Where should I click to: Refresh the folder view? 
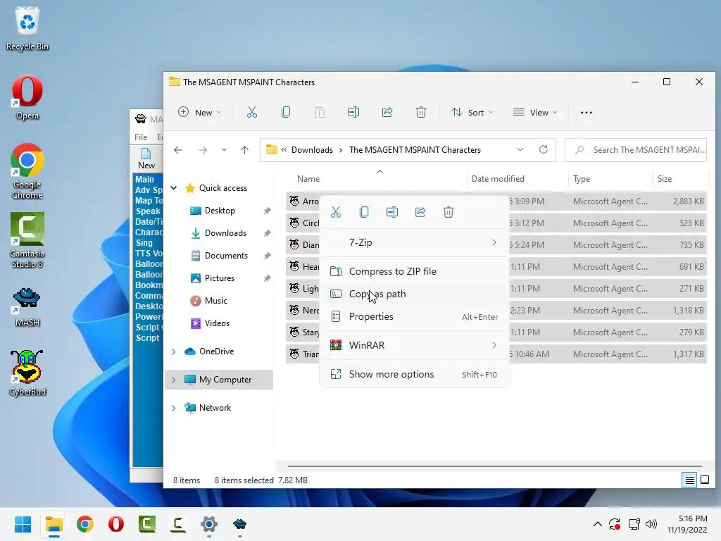[x=544, y=149]
